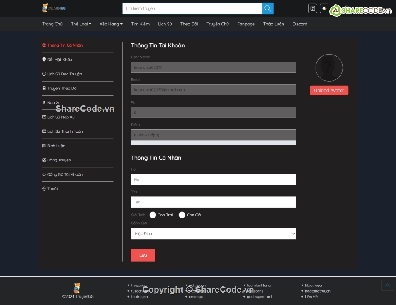The height and width of the screenshot is (305, 396).
Task: Open Đồng Bộ Tài Khoản sidebar item
Action: 65,175
